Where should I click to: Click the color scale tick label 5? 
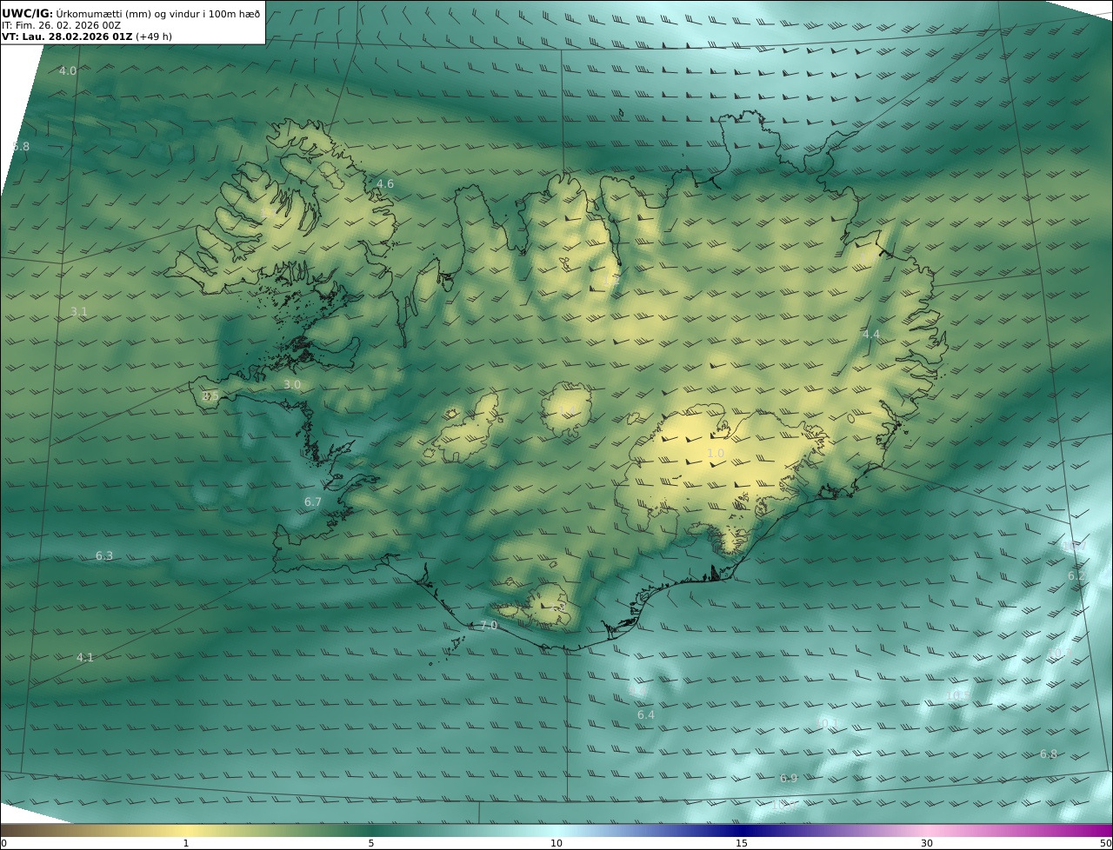[x=371, y=843]
